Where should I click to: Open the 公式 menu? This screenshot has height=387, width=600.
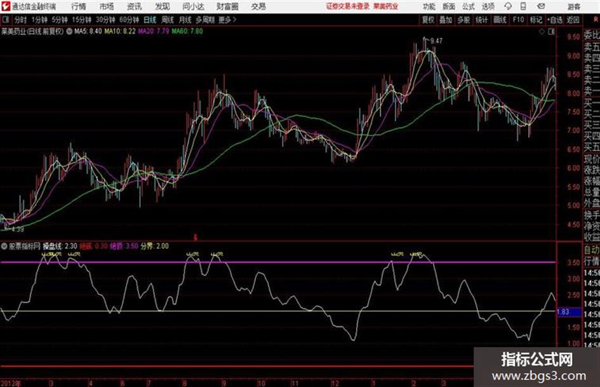469,6
